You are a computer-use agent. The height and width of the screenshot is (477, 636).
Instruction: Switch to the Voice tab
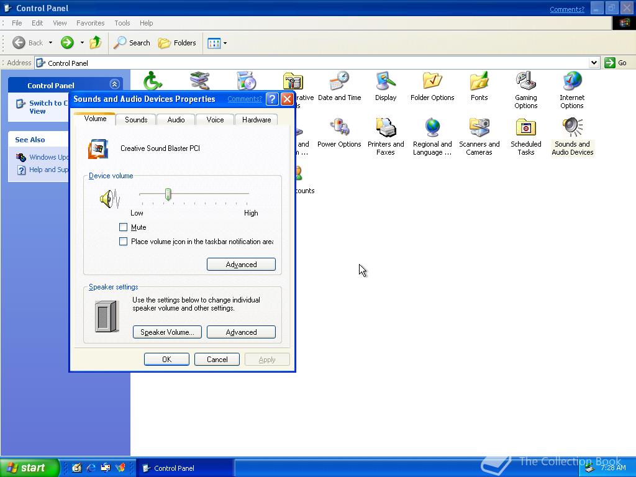tap(215, 120)
